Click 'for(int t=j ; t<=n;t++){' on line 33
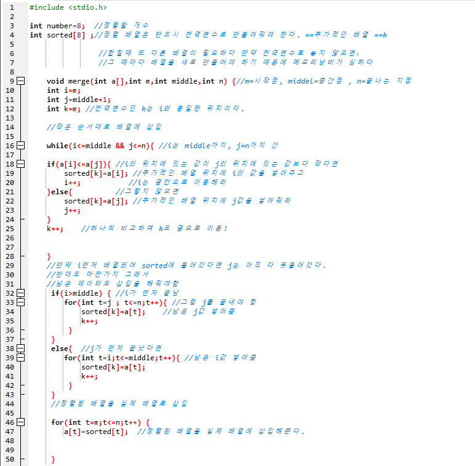 click(116, 302)
